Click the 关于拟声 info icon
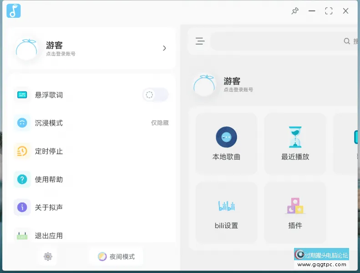This screenshot has height=273, width=360. tap(22, 207)
